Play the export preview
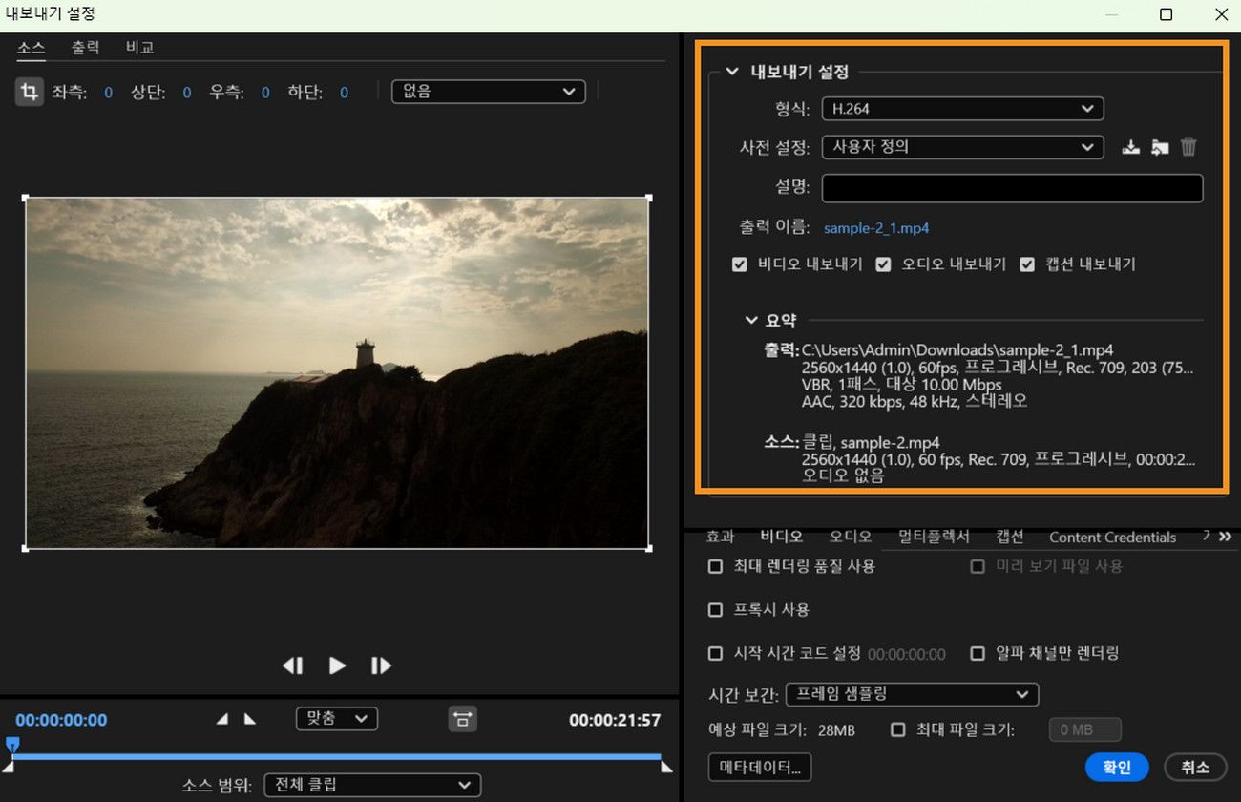The width and height of the screenshot is (1241, 802). pyautogui.click(x=337, y=665)
